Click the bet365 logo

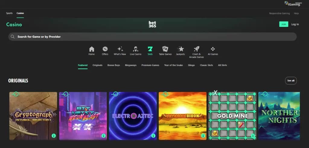[x=152, y=24]
